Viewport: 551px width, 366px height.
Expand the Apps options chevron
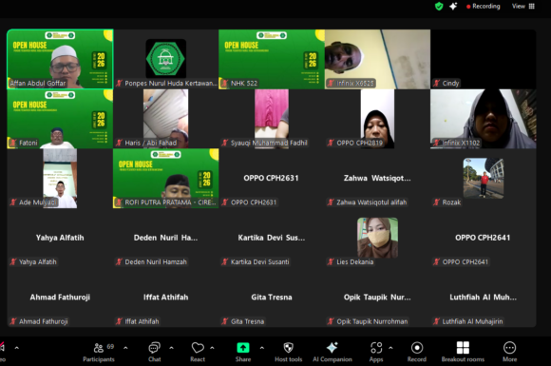(x=390, y=348)
